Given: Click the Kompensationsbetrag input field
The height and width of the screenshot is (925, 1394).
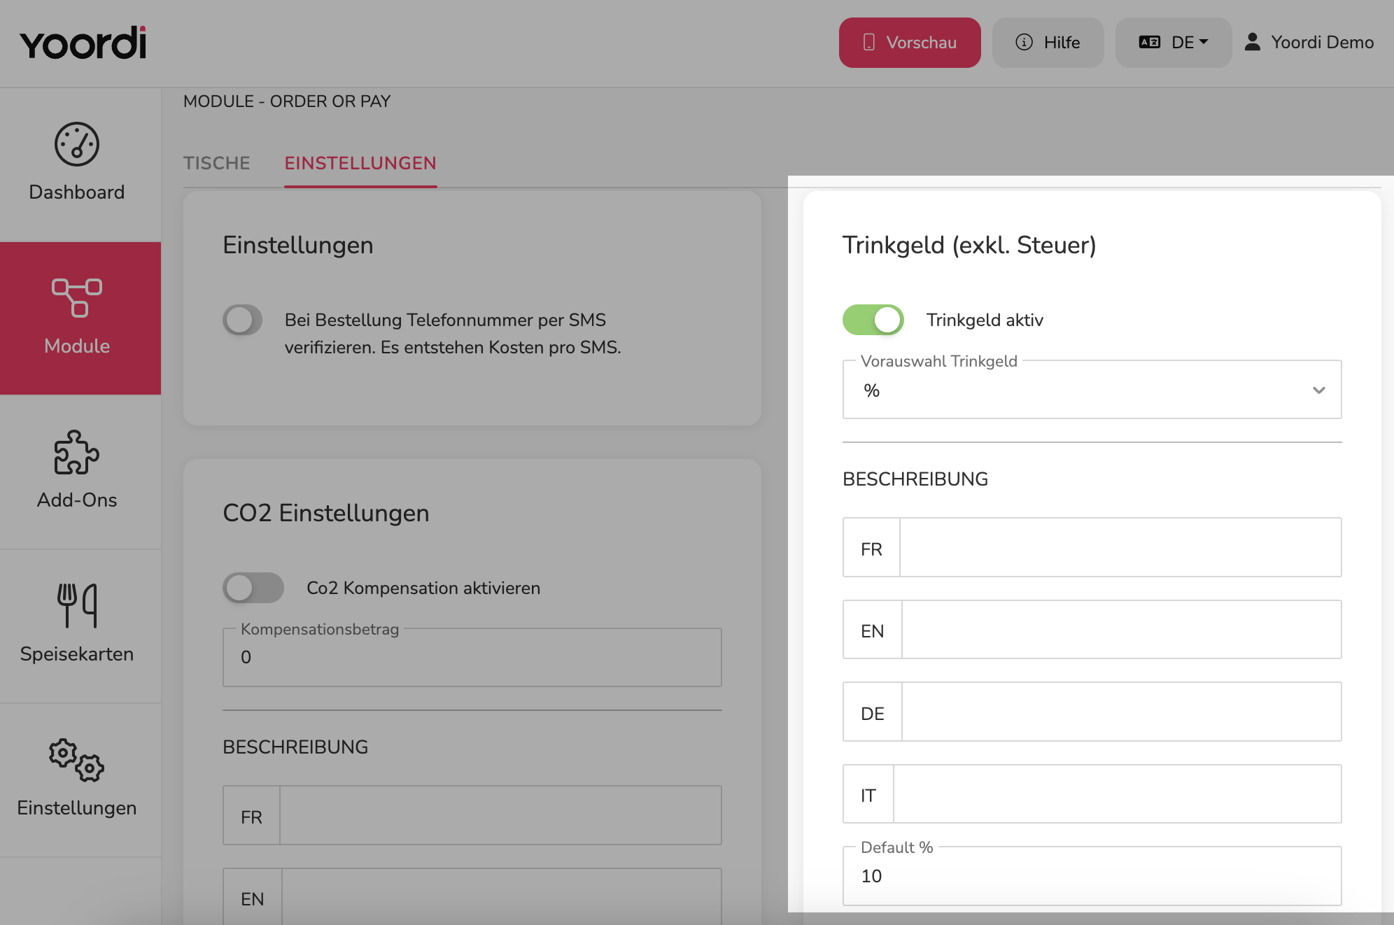Looking at the screenshot, I should 472,657.
